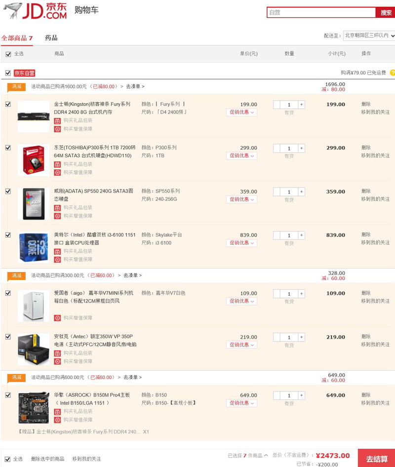Increase quantity of ADATA SSD
The height and width of the screenshot is (467, 395).
(302, 192)
